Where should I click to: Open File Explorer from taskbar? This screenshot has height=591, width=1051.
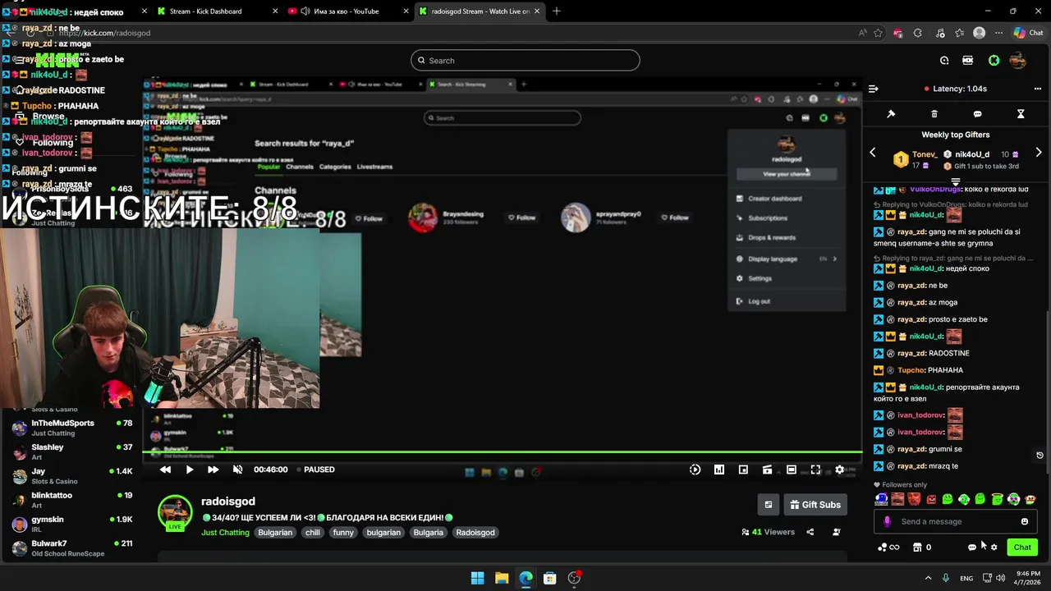[x=502, y=578]
